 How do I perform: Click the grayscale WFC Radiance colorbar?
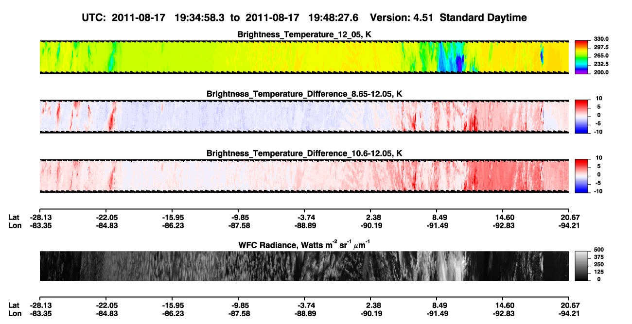tap(581, 265)
